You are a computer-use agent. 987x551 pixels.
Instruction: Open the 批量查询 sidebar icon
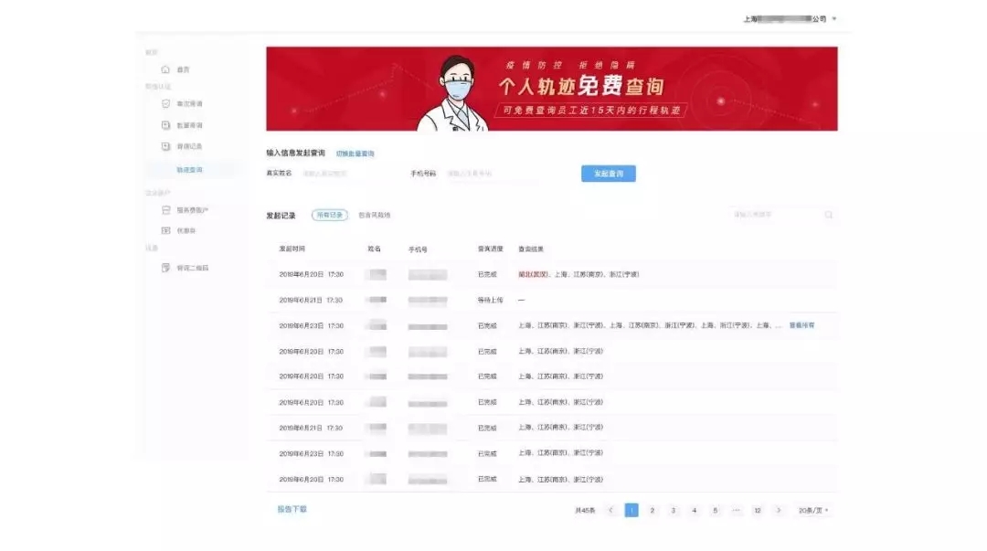(165, 124)
